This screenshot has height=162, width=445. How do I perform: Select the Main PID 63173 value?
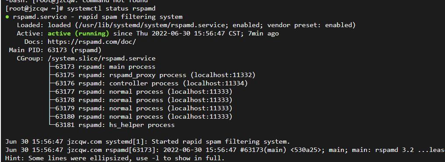[x=55, y=50]
